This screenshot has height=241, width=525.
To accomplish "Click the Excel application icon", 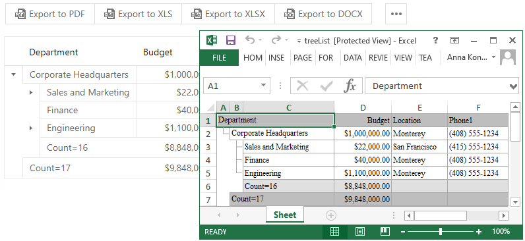I will coord(212,40).
